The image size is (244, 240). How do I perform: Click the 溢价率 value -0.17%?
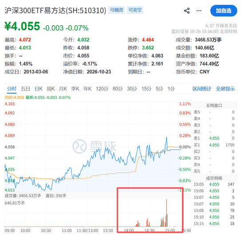click(90, 64)
